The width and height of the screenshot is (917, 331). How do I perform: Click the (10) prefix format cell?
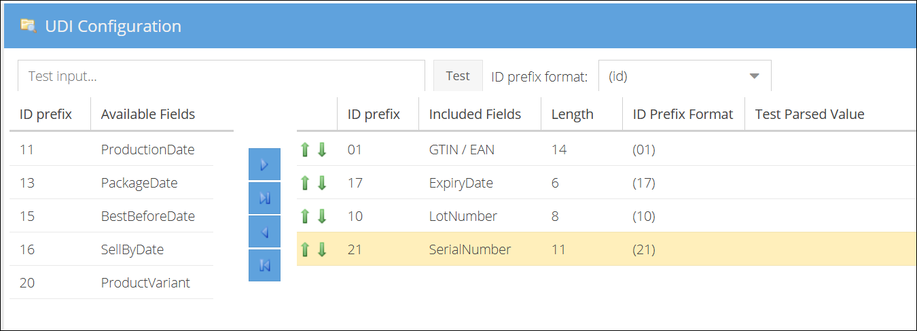(x=644, y=216)
